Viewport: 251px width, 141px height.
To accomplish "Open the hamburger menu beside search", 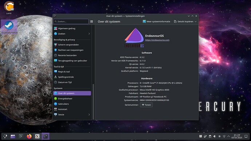I will [92, 21].
